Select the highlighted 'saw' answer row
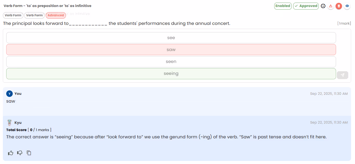355x164 pixels. pos(171,49)
